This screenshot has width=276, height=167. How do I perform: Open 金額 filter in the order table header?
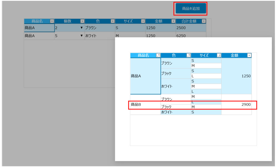click(x=173, y=21)
